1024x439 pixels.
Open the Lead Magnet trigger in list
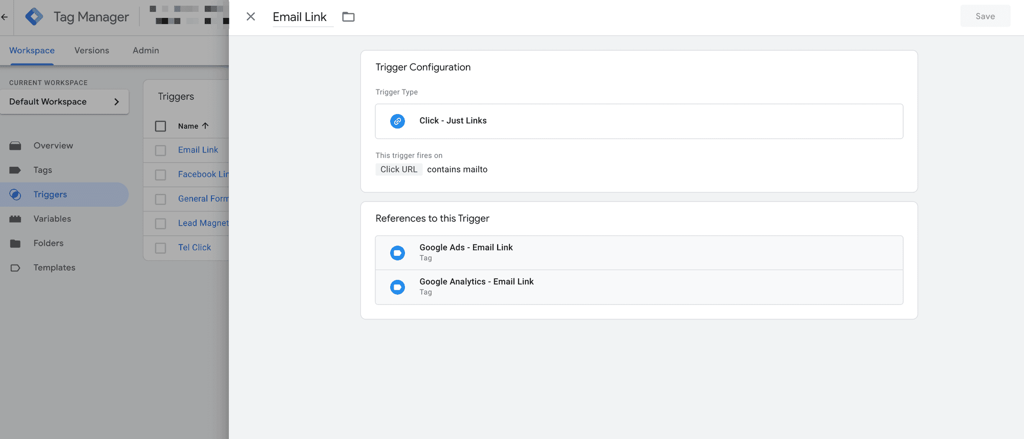[x=203, y=223]
